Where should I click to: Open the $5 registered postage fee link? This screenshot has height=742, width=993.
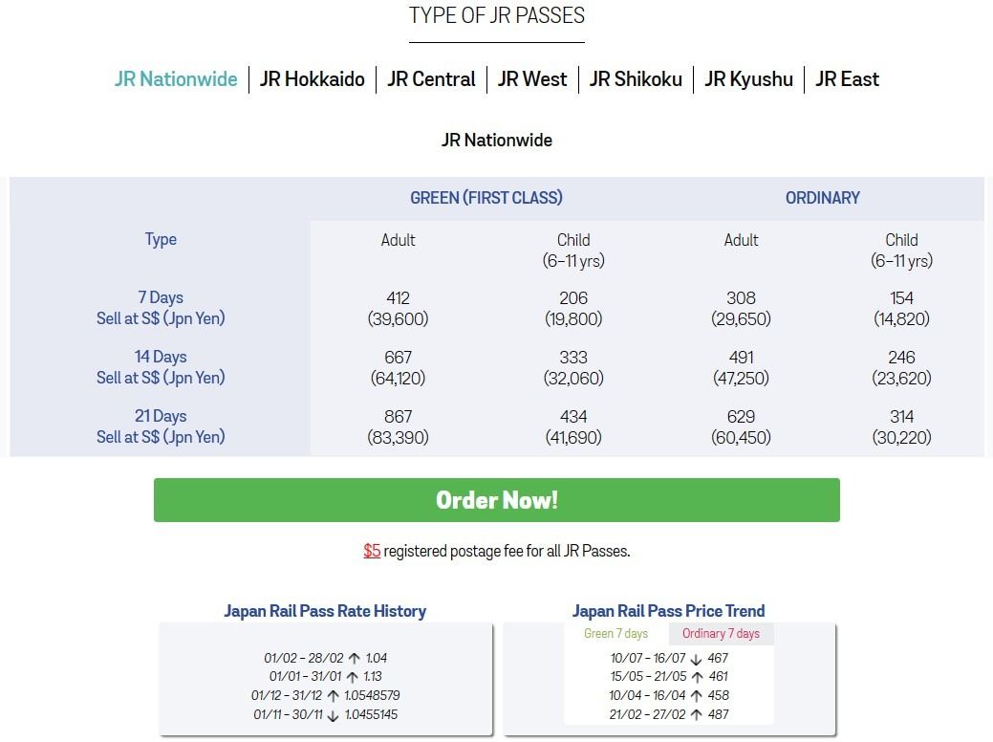click(371, 551)
